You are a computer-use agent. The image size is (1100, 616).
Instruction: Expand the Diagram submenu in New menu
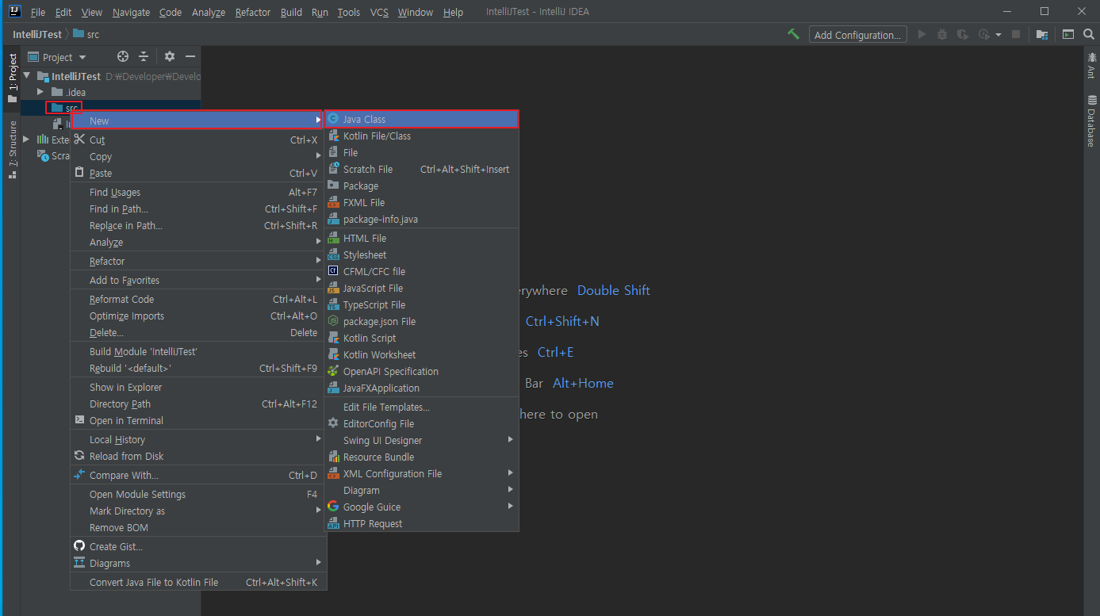[422, 490]
